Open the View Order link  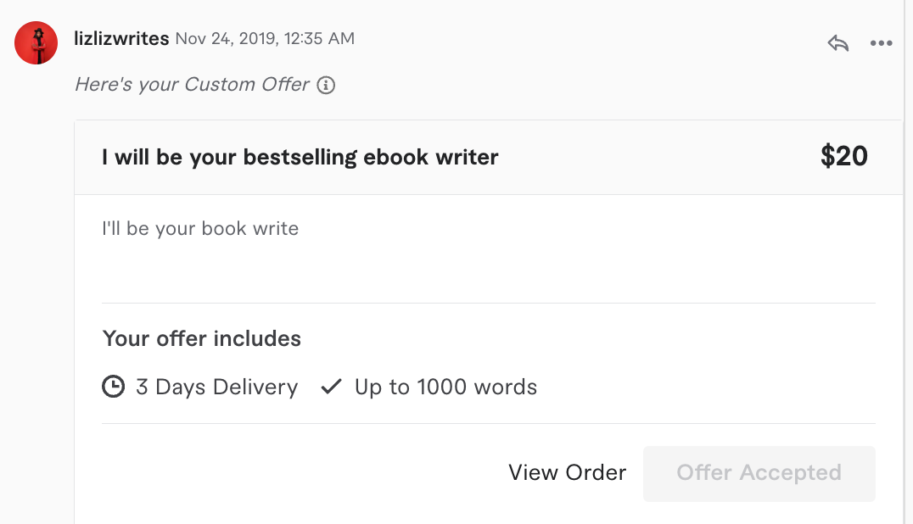567,472
